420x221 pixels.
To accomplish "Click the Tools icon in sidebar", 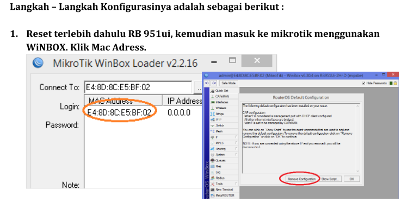I will [212, 184].
